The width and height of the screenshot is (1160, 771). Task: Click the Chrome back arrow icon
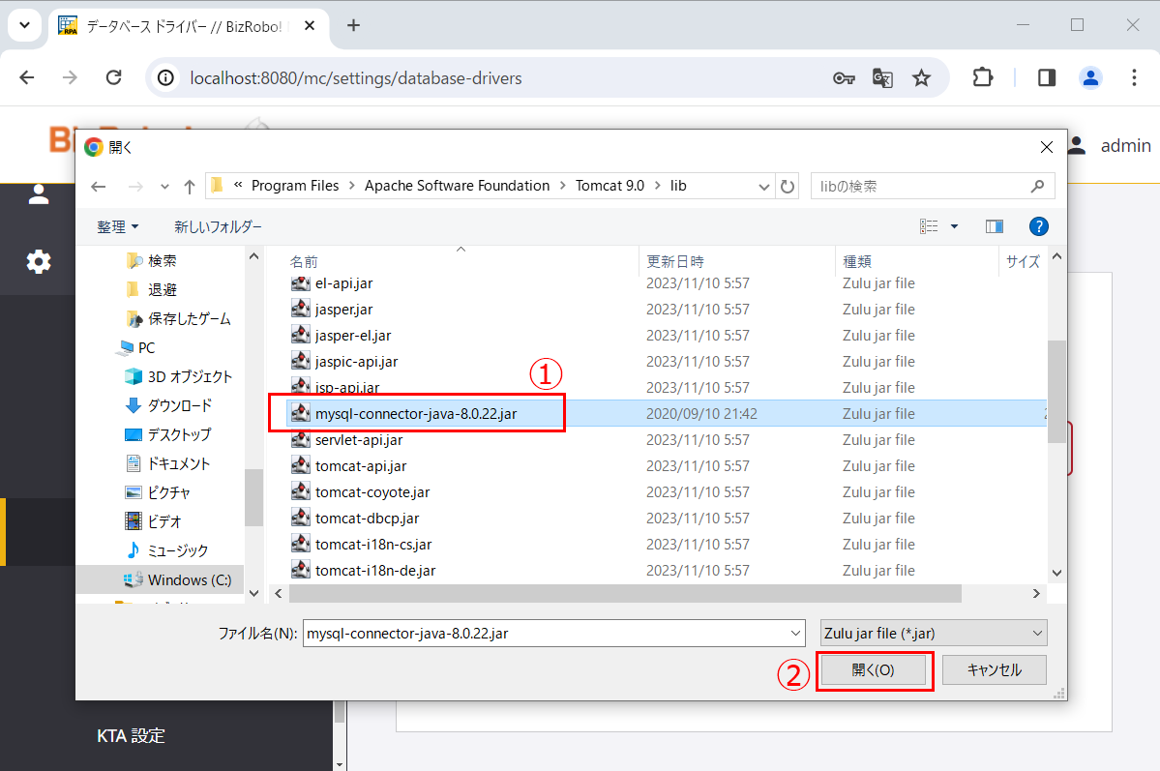point(27,77)
